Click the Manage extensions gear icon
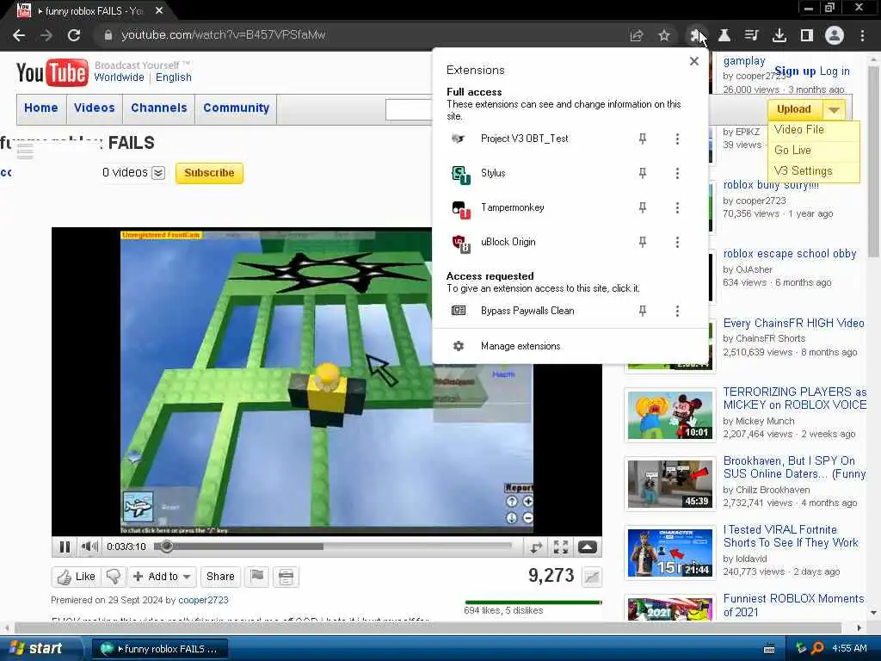 pos(459,346)
